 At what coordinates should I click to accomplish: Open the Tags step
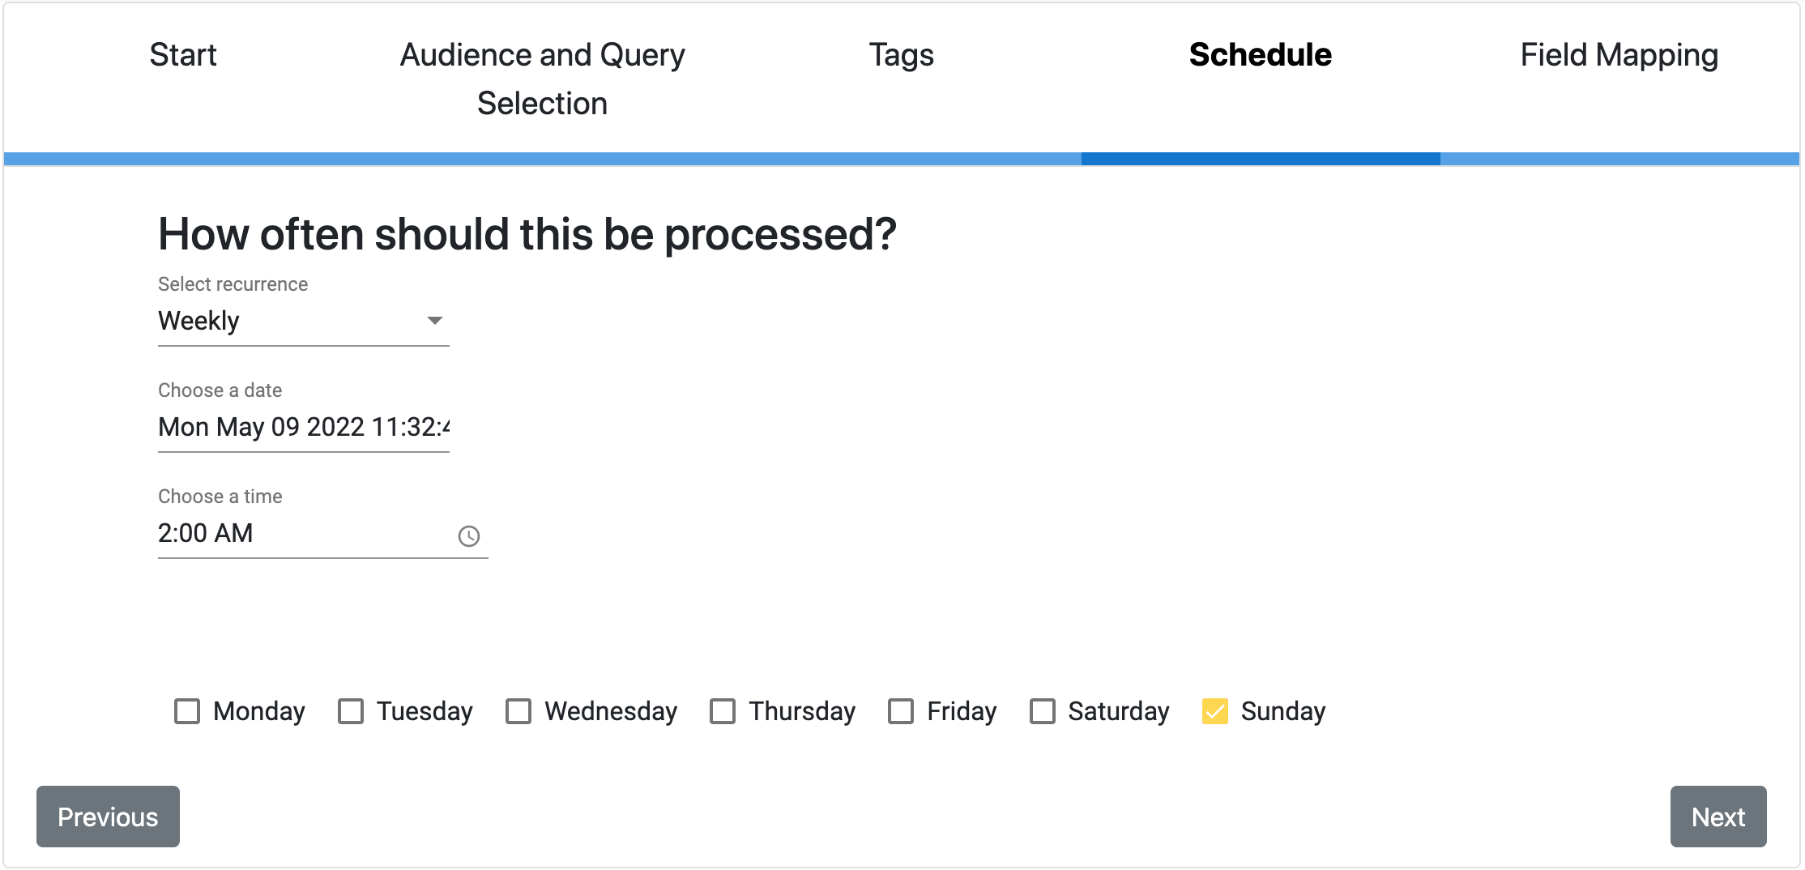click(x=902, y=55)
